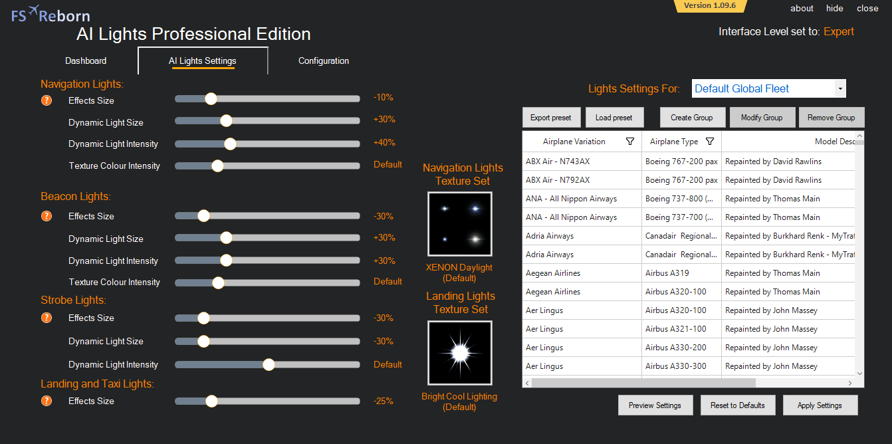Image resolution: width=892 pixels, height=444 pixels.
Task: Open the Configuration tab
Action: (324, 60)
